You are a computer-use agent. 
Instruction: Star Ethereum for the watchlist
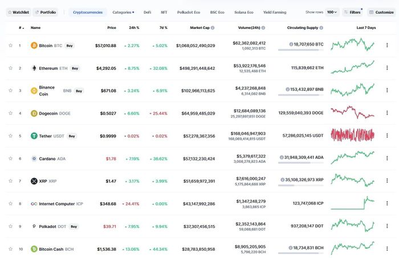(x=10, y=68)
